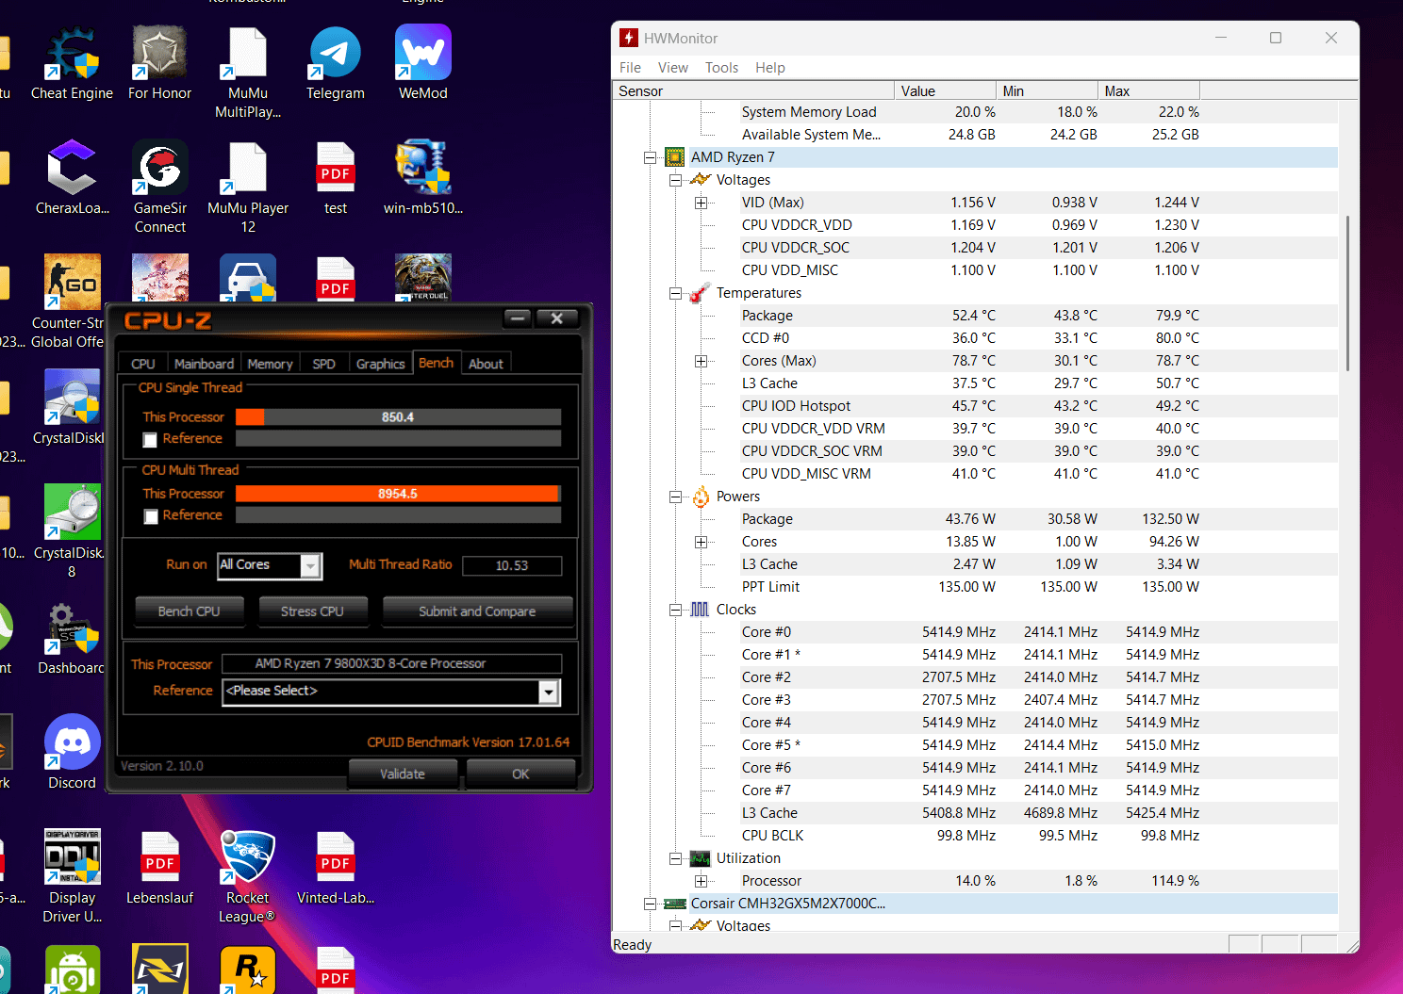The image size is (1403, 994).
Task: Click the Powers flame icon in HWMonitor
Action: point(701,497)
